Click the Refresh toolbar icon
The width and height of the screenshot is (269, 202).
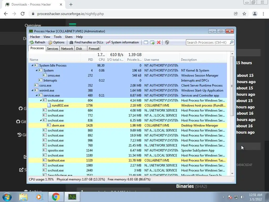pyautogui.click(x=32, y=42)
